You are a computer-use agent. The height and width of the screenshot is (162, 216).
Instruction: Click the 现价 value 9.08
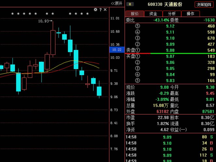pos(165,87)
